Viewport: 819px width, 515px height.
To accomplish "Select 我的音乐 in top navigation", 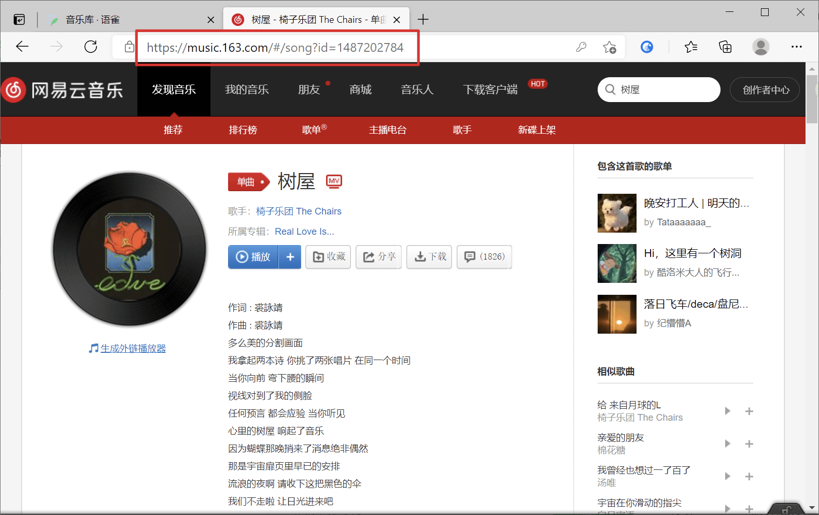I will pyautogui.click(x=247, y=90).
